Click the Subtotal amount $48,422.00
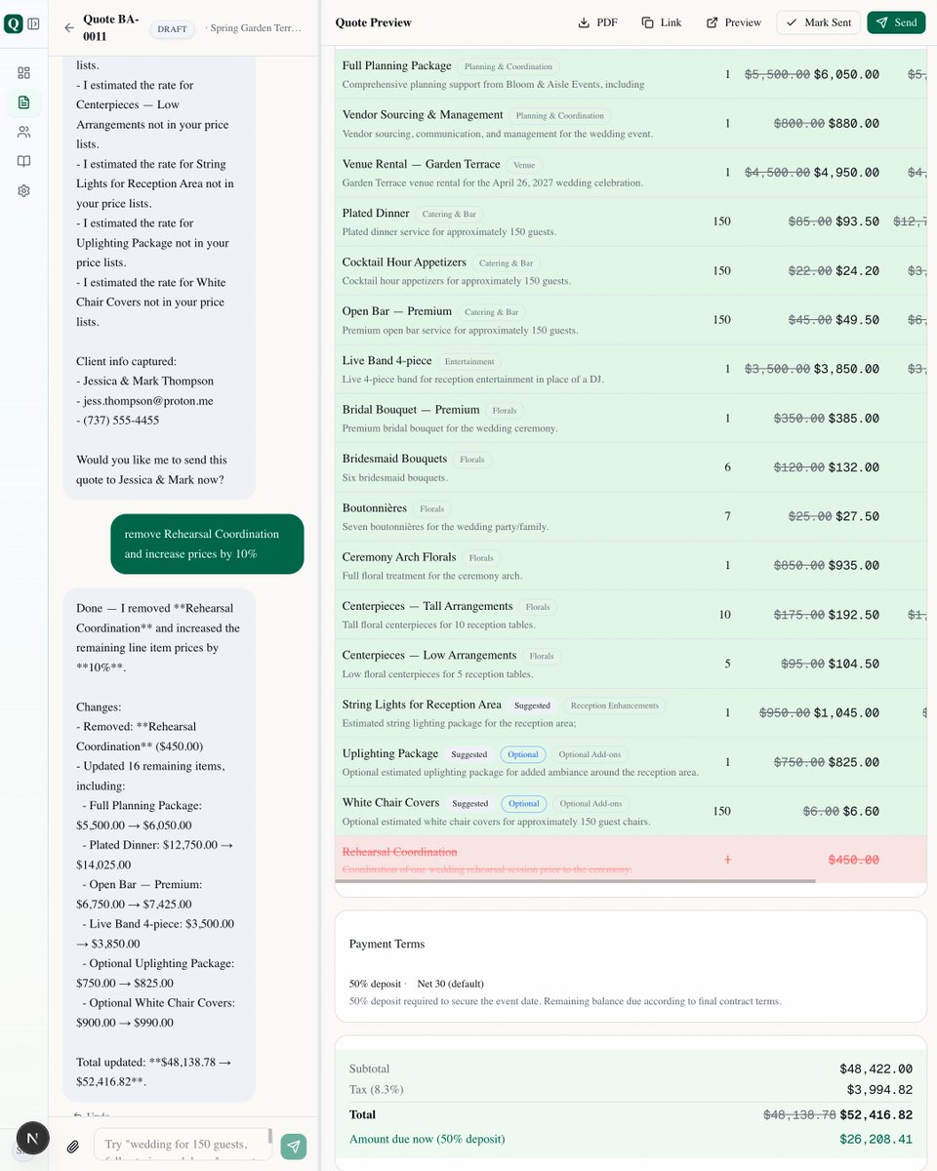Screen dimensions: 937x1171 (x=876, y=1070)
